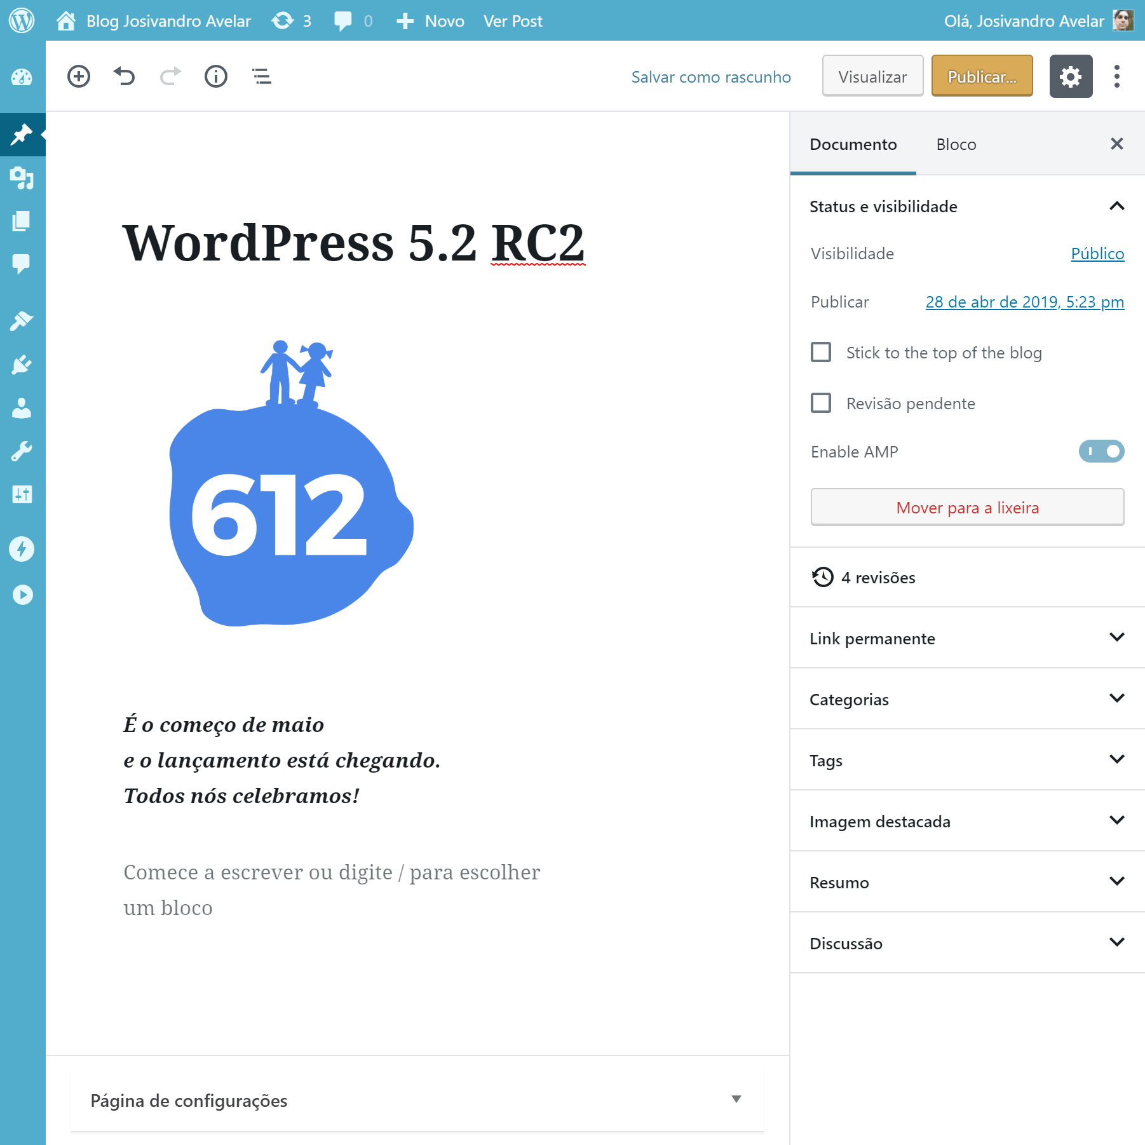Open Posts pushpin menu in sidebar
The height and width of the screenshot is (1145, 1145).
pos(22,134)
